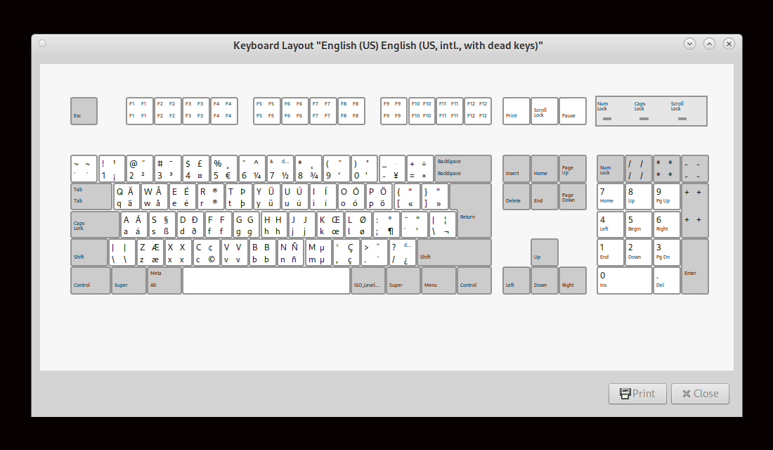This screenshot has height=450, width=773.
Task: Click the Close button at bottom right
Action: [700, 394]
